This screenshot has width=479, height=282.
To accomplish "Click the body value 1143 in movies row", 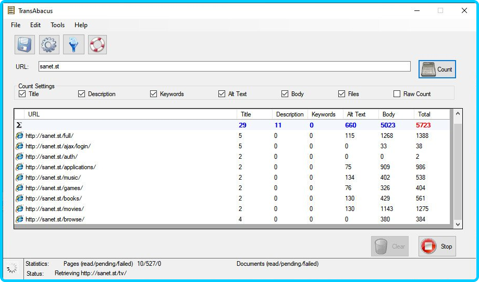I will coord(387,208).
